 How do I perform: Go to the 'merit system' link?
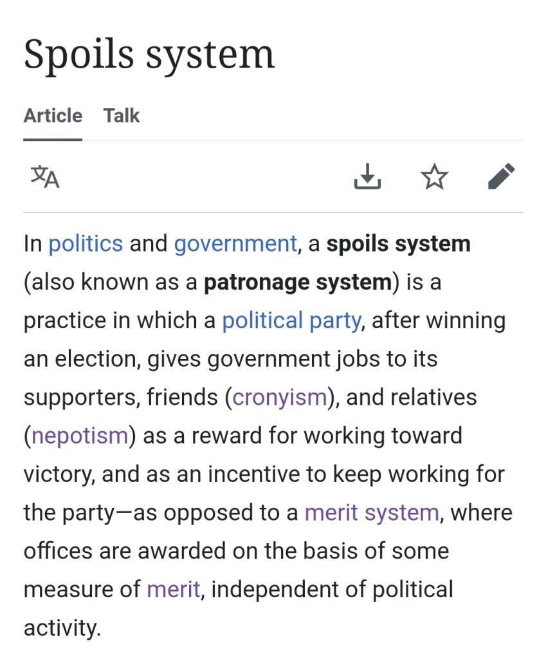point(372,513)
